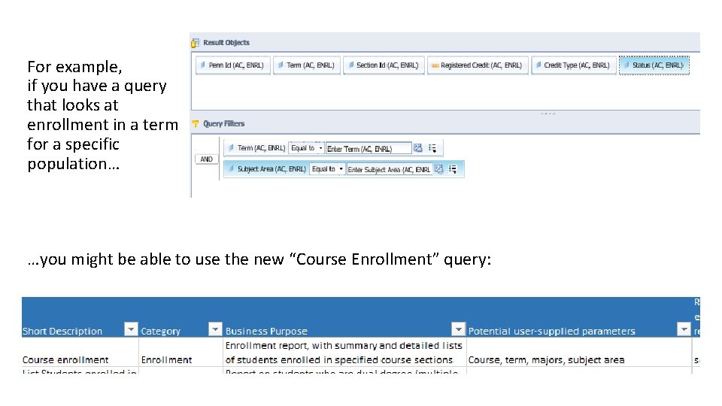Toggle the AND operator button
722x406 pixels.
pos(206,159)
